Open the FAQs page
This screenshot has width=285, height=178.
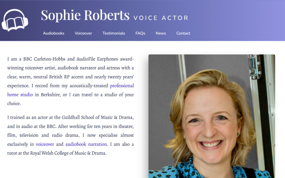pyautogui.click(x=140, y=33)
